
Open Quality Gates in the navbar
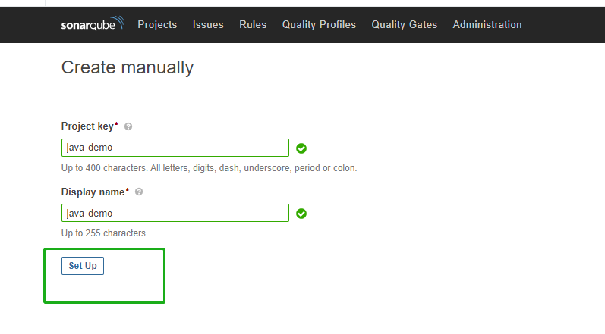(x=404, y=25)
